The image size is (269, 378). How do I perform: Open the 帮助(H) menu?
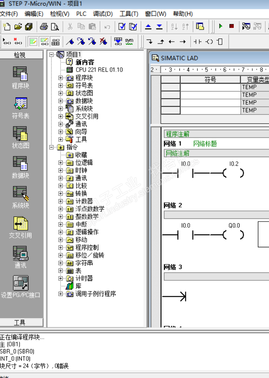(x=183, y=14)
